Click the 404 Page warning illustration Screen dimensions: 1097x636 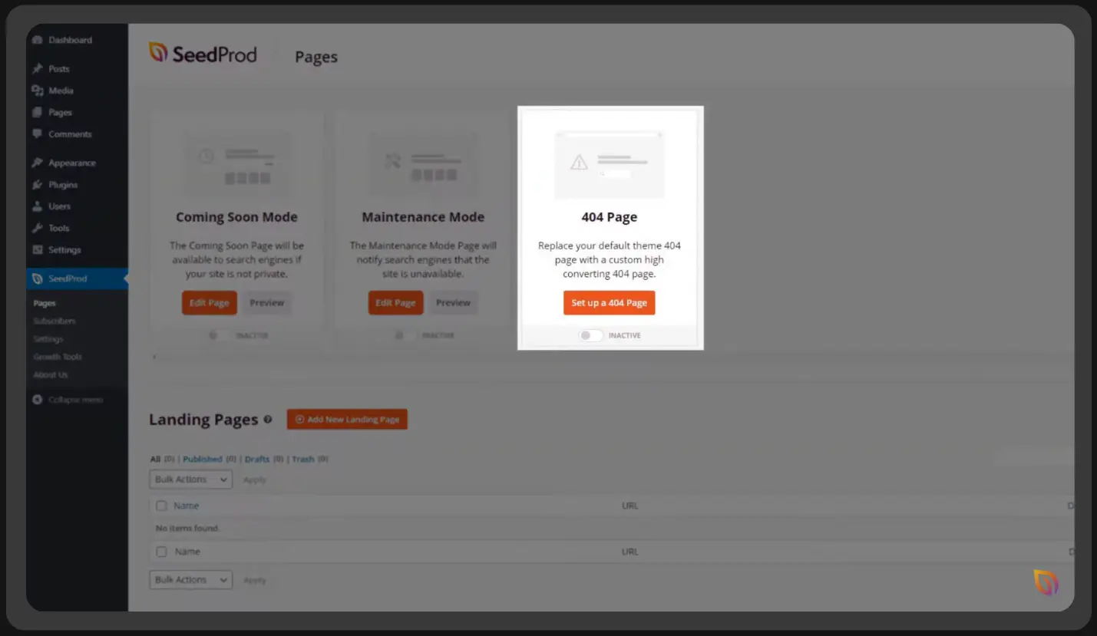[x=609, y=164]
